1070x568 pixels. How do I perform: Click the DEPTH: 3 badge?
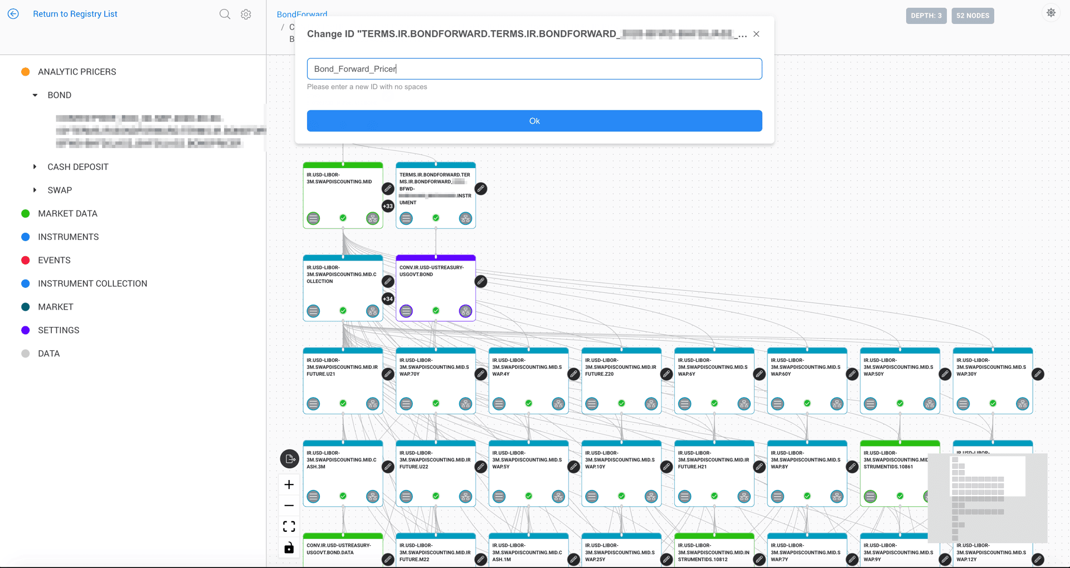pyautogui.click(x=926, y=16)
